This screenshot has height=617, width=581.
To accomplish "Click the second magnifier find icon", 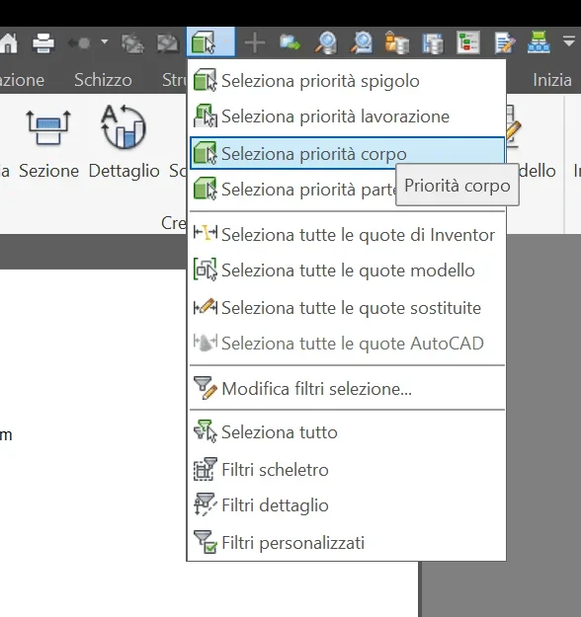I will click(362, 42).
